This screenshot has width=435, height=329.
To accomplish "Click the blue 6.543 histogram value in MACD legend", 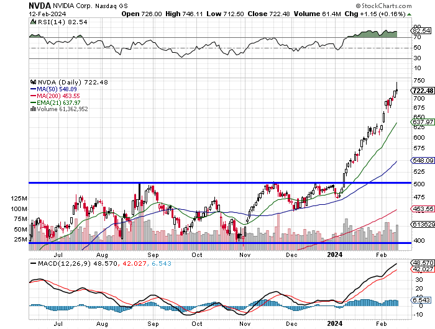I will pos(162,263).
